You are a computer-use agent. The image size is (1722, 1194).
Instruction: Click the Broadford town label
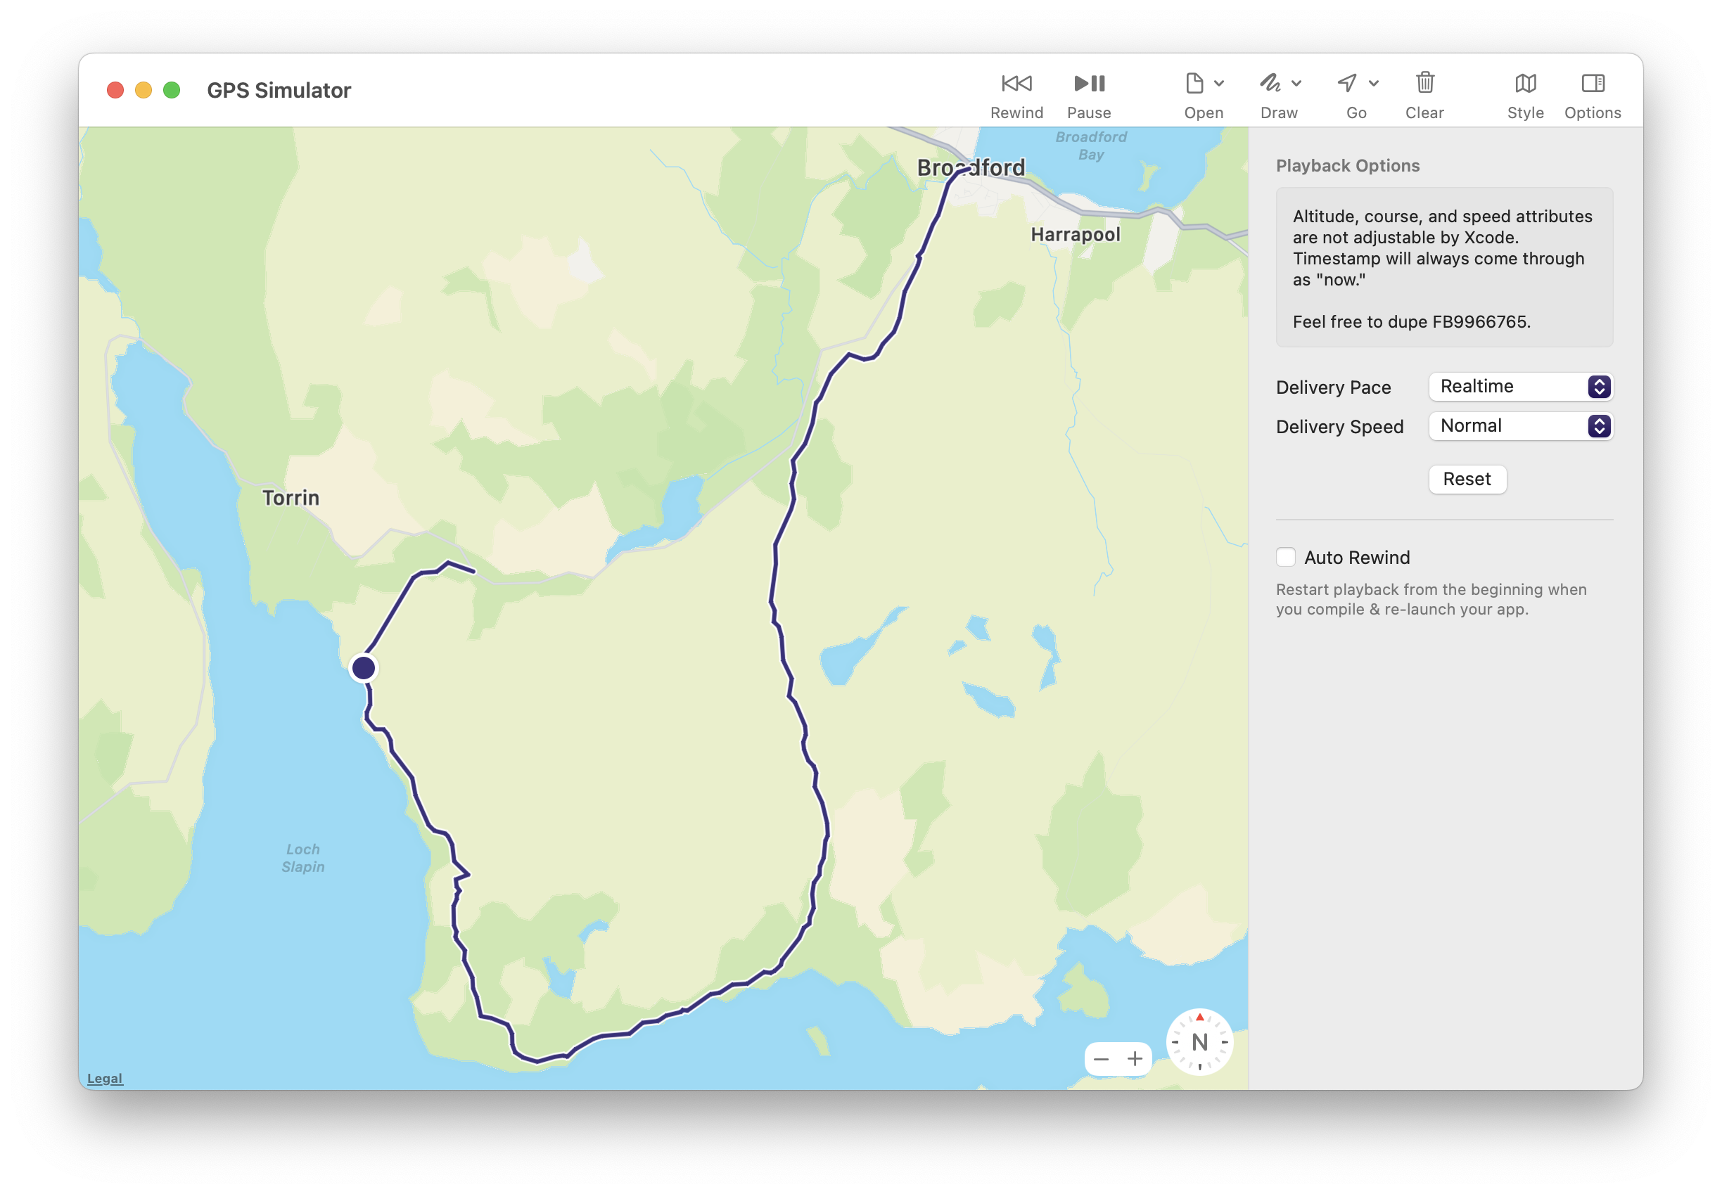pos(971,167)
